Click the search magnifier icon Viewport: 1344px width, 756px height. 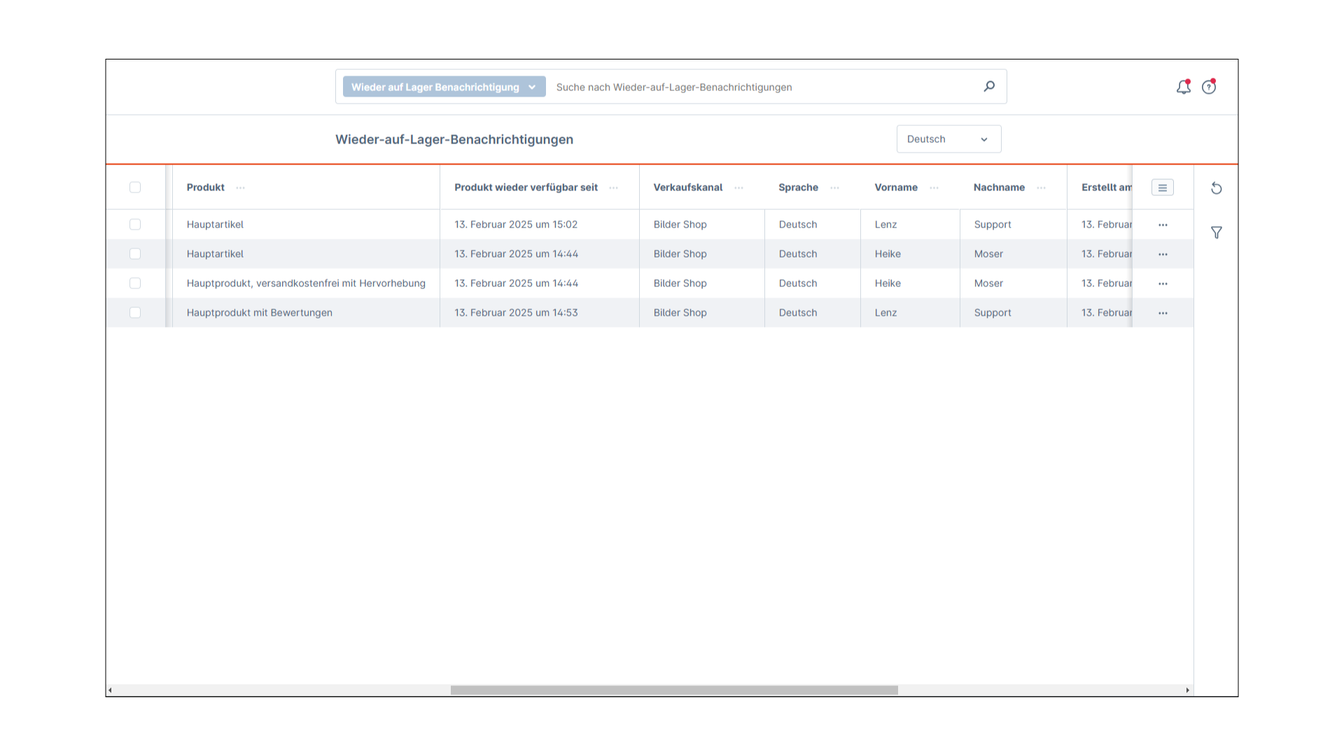click(x=989, y=86)
